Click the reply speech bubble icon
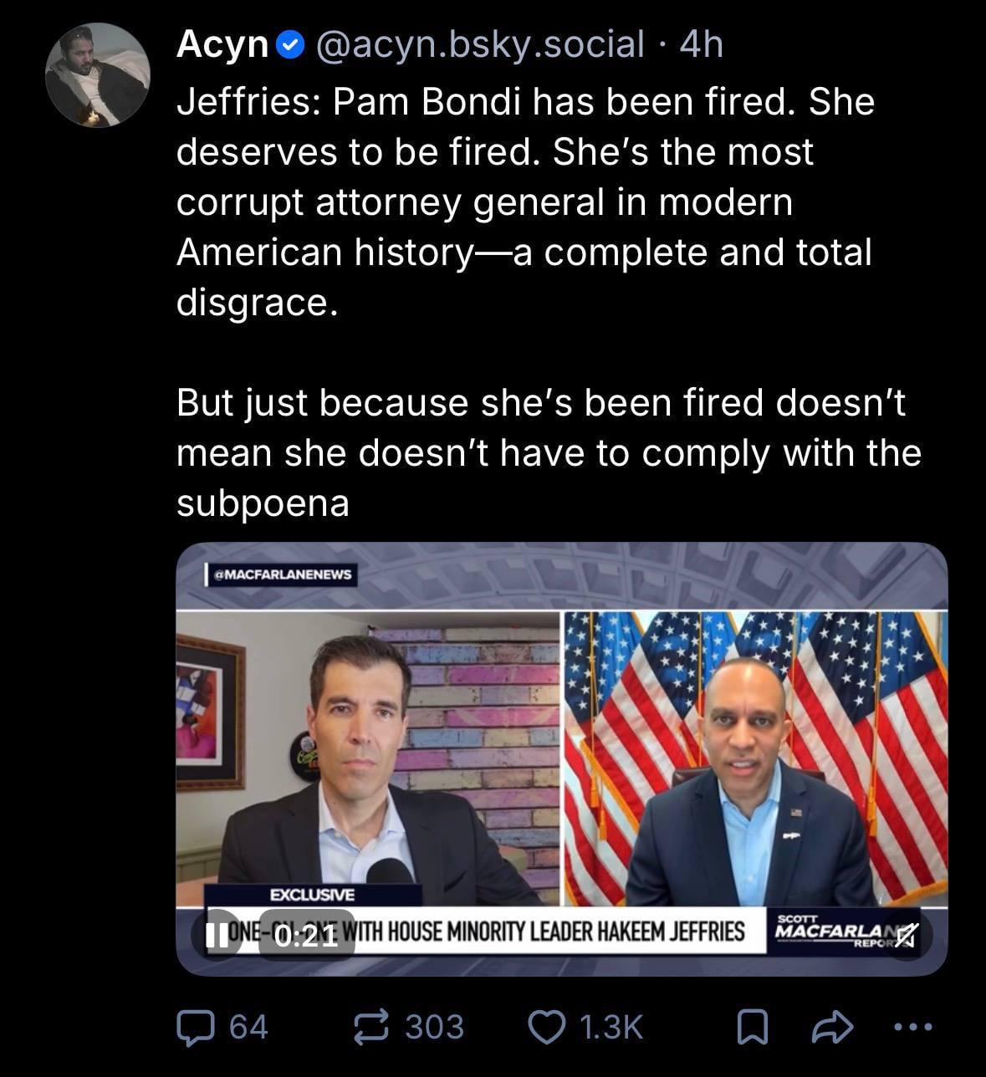Screen dimensions: 986x1077 (196, 1027)
